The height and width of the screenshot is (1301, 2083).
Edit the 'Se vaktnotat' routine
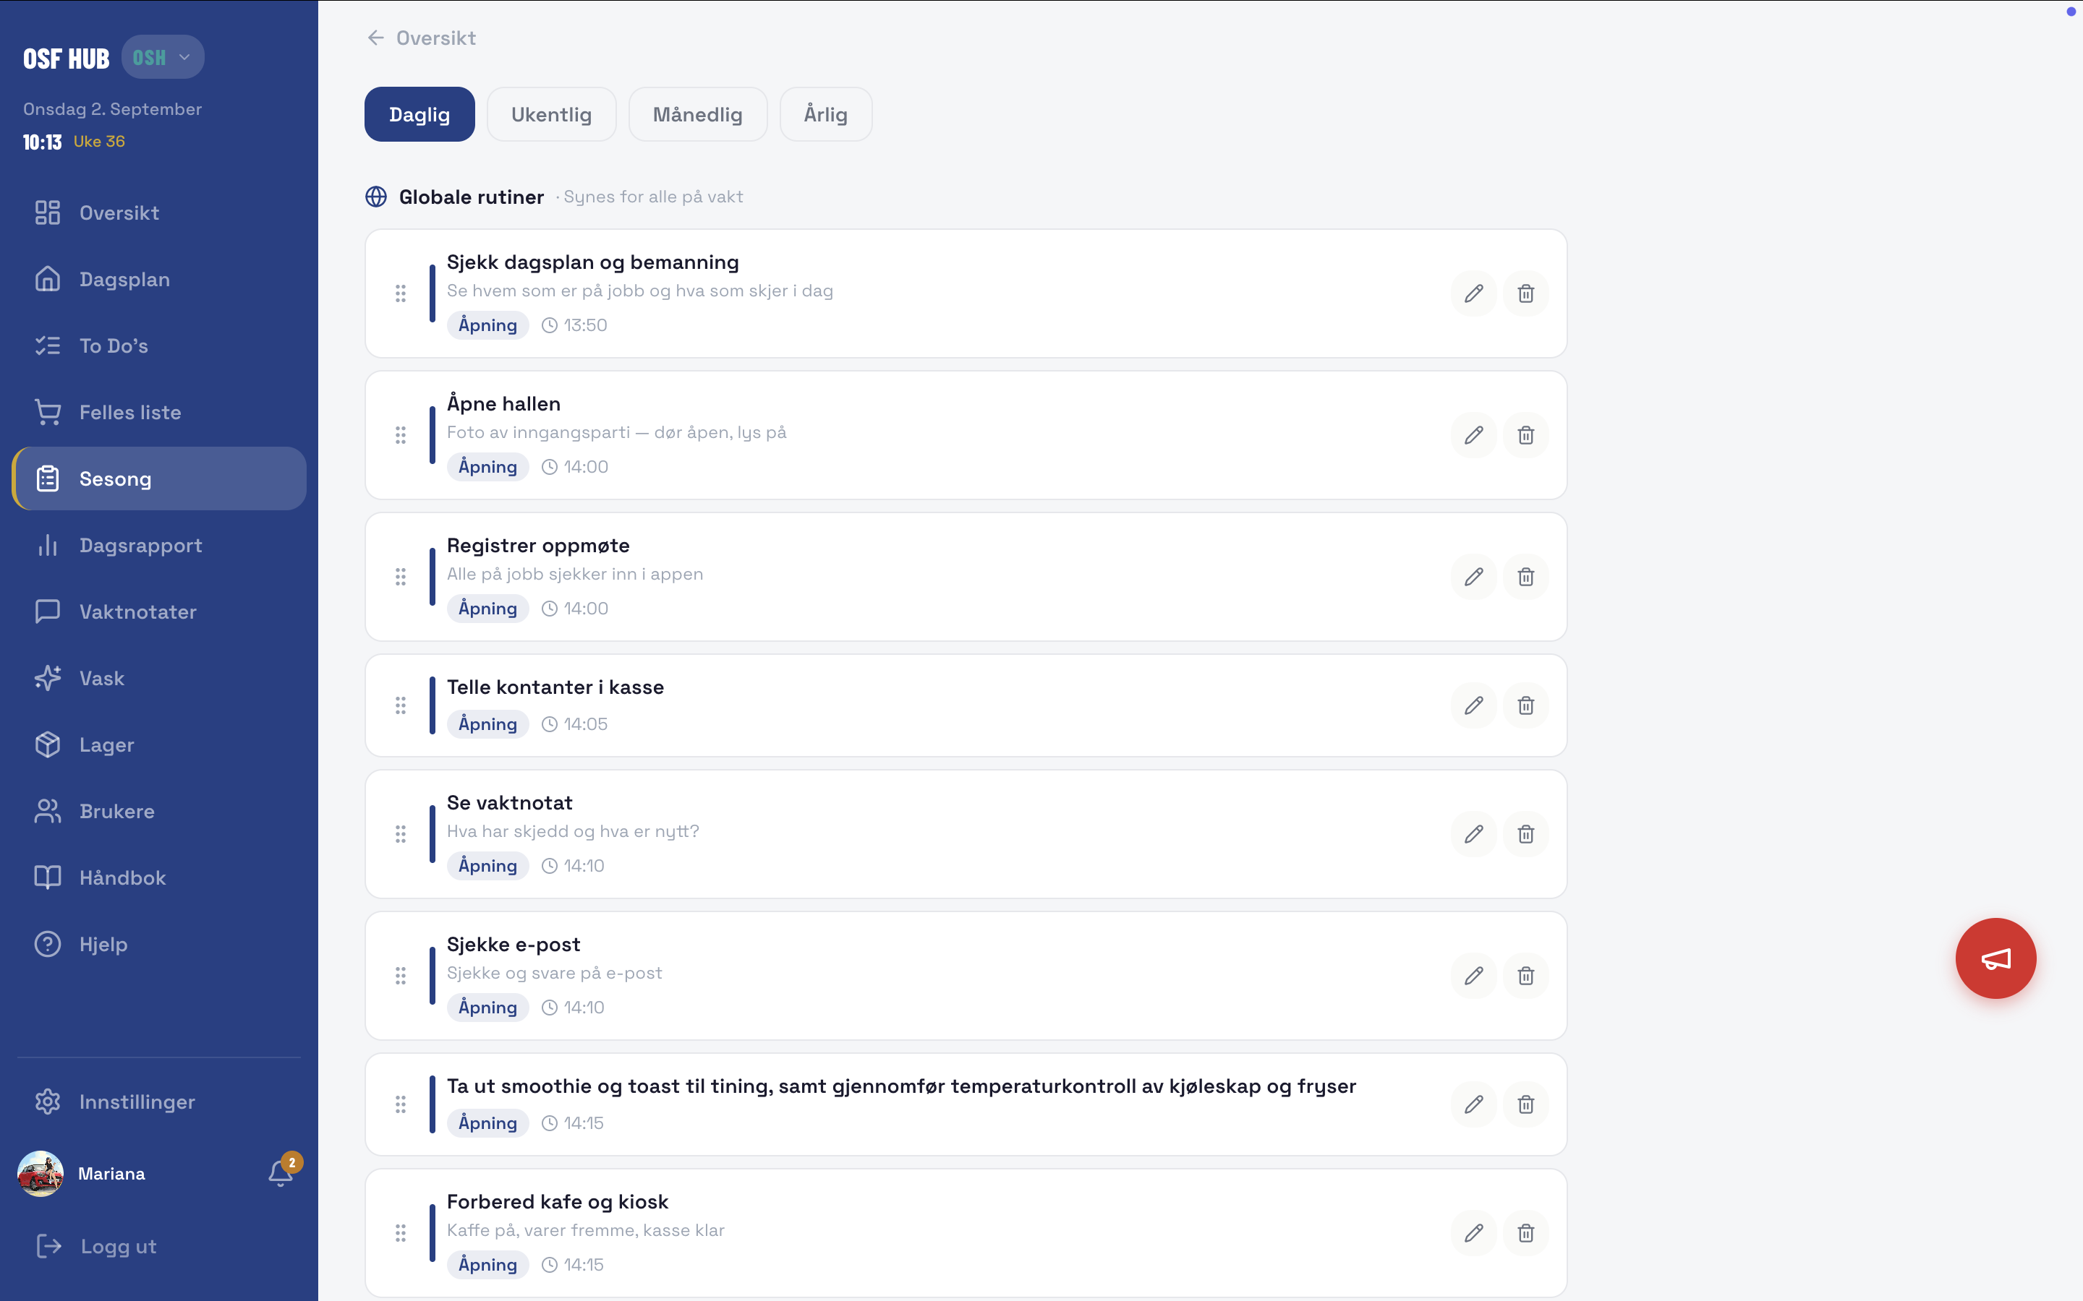click(1473, 834)
